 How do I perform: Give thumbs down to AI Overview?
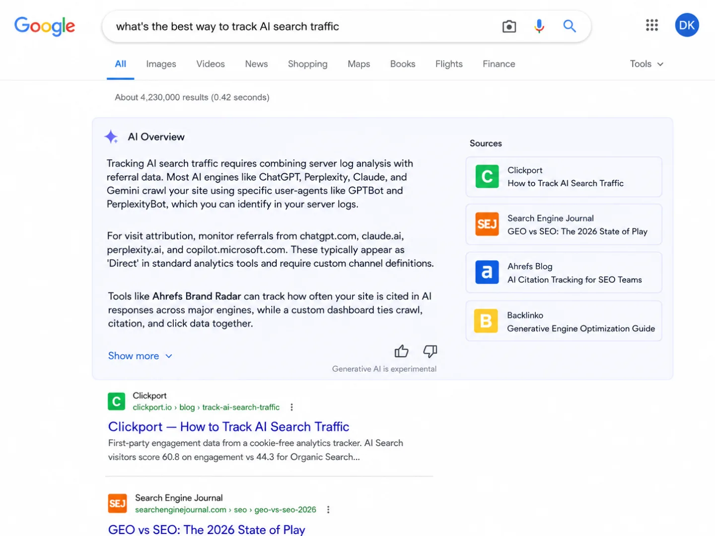[x=430, y=351]
